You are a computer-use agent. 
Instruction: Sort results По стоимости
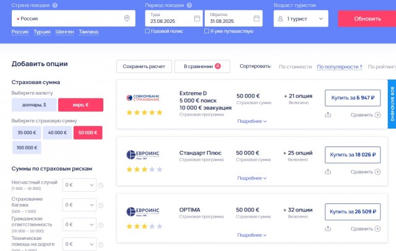click(295, 67)
